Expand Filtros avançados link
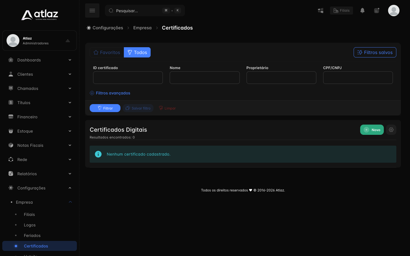 click(x=113, y=93)
